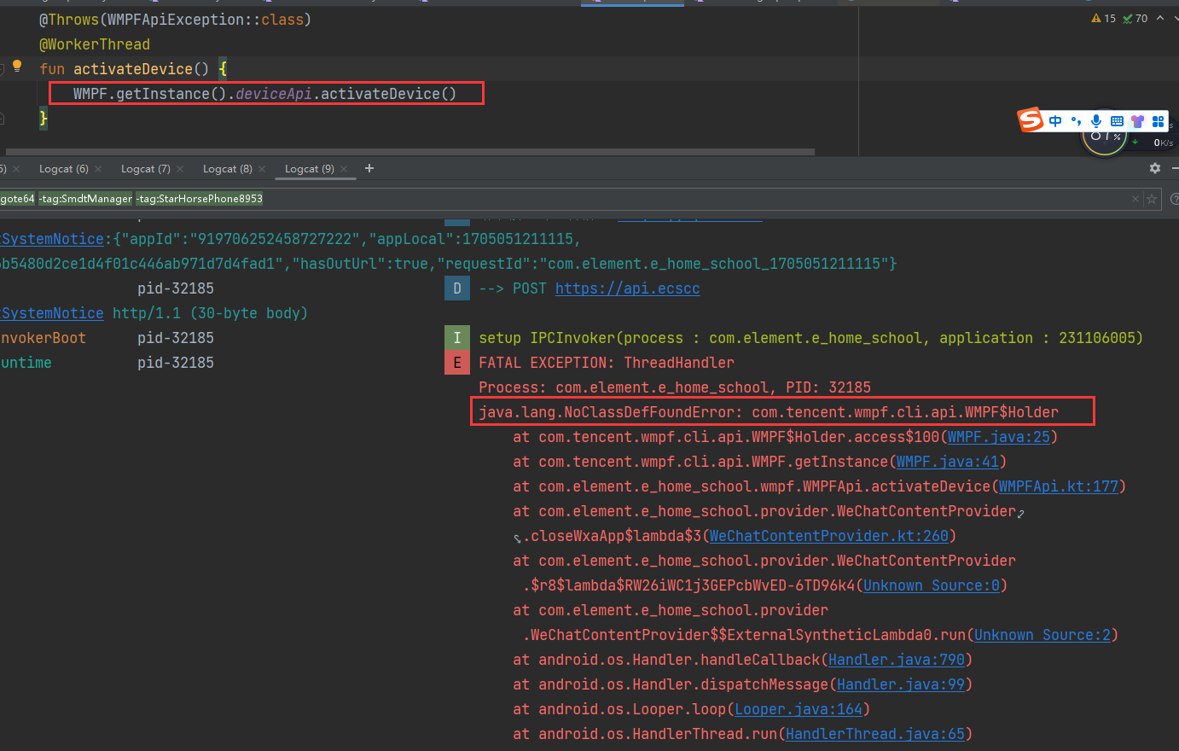This screenshot has width=1179, height=751.
Task: Open Handler.java:99 source link
Action: point(901,684)
